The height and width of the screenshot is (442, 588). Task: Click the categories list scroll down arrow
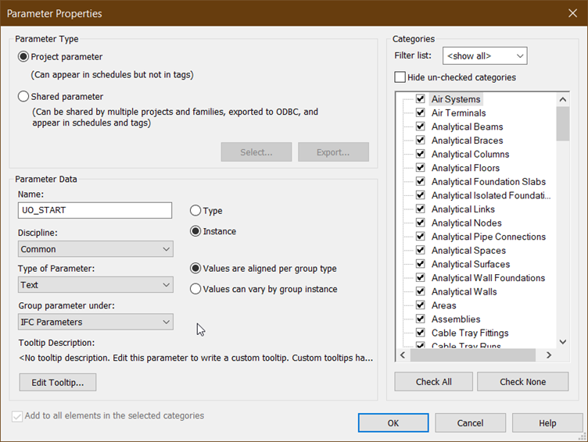[x=563, y=341]
